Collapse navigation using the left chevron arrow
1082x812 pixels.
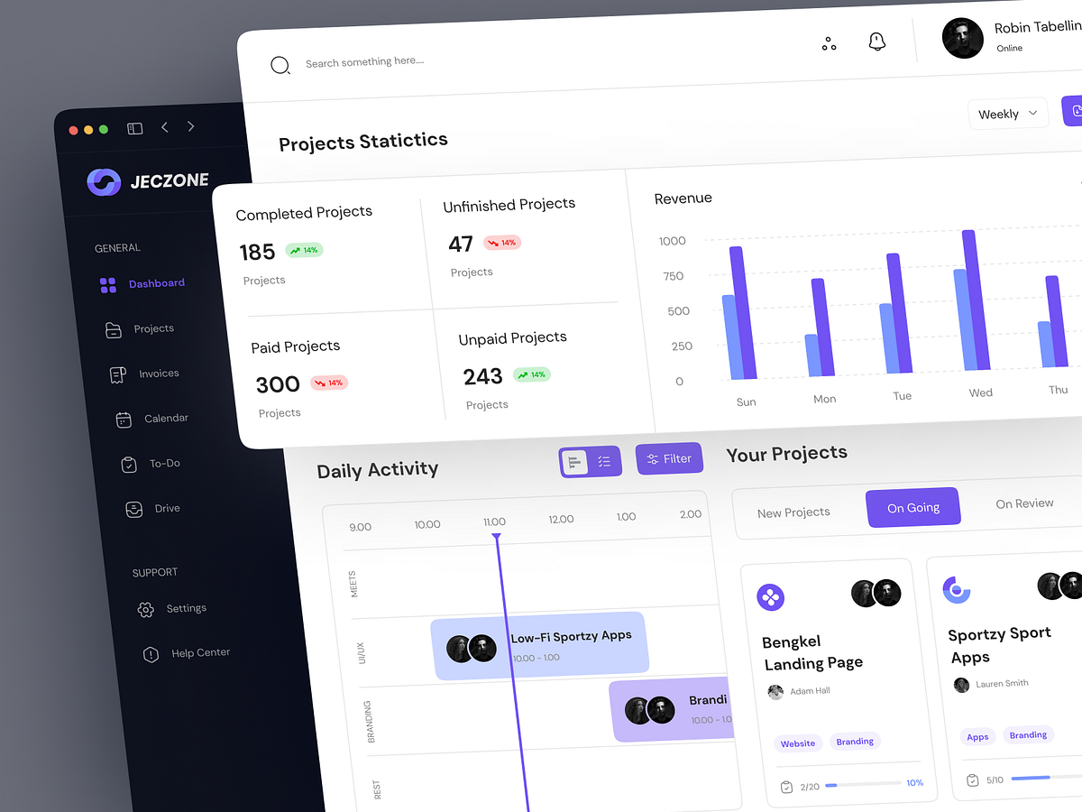(164, 127)
